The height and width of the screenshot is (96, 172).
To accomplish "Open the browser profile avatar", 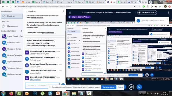I will point(166,6).
